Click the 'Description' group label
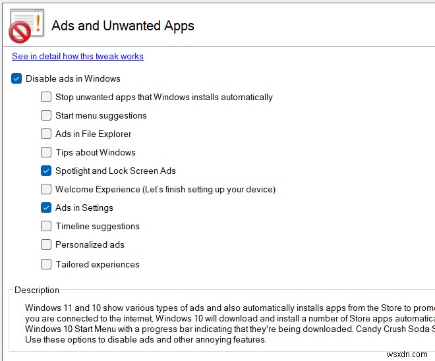This screenshot has width=435, height=361. (37, 290)
